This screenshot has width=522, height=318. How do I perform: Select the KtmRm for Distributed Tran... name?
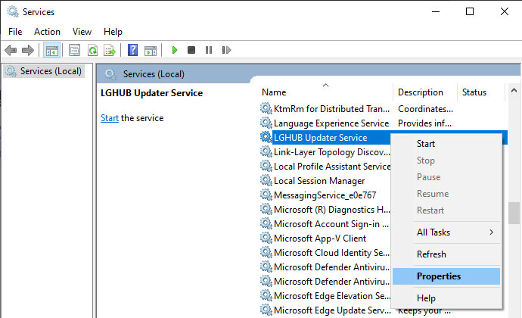click(x=331, y=109)
